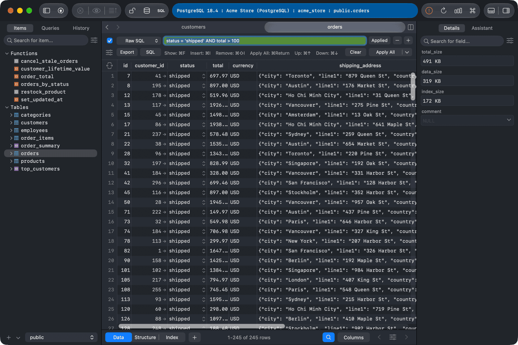Open the bar chart metrics icon

tap(458, 11)
